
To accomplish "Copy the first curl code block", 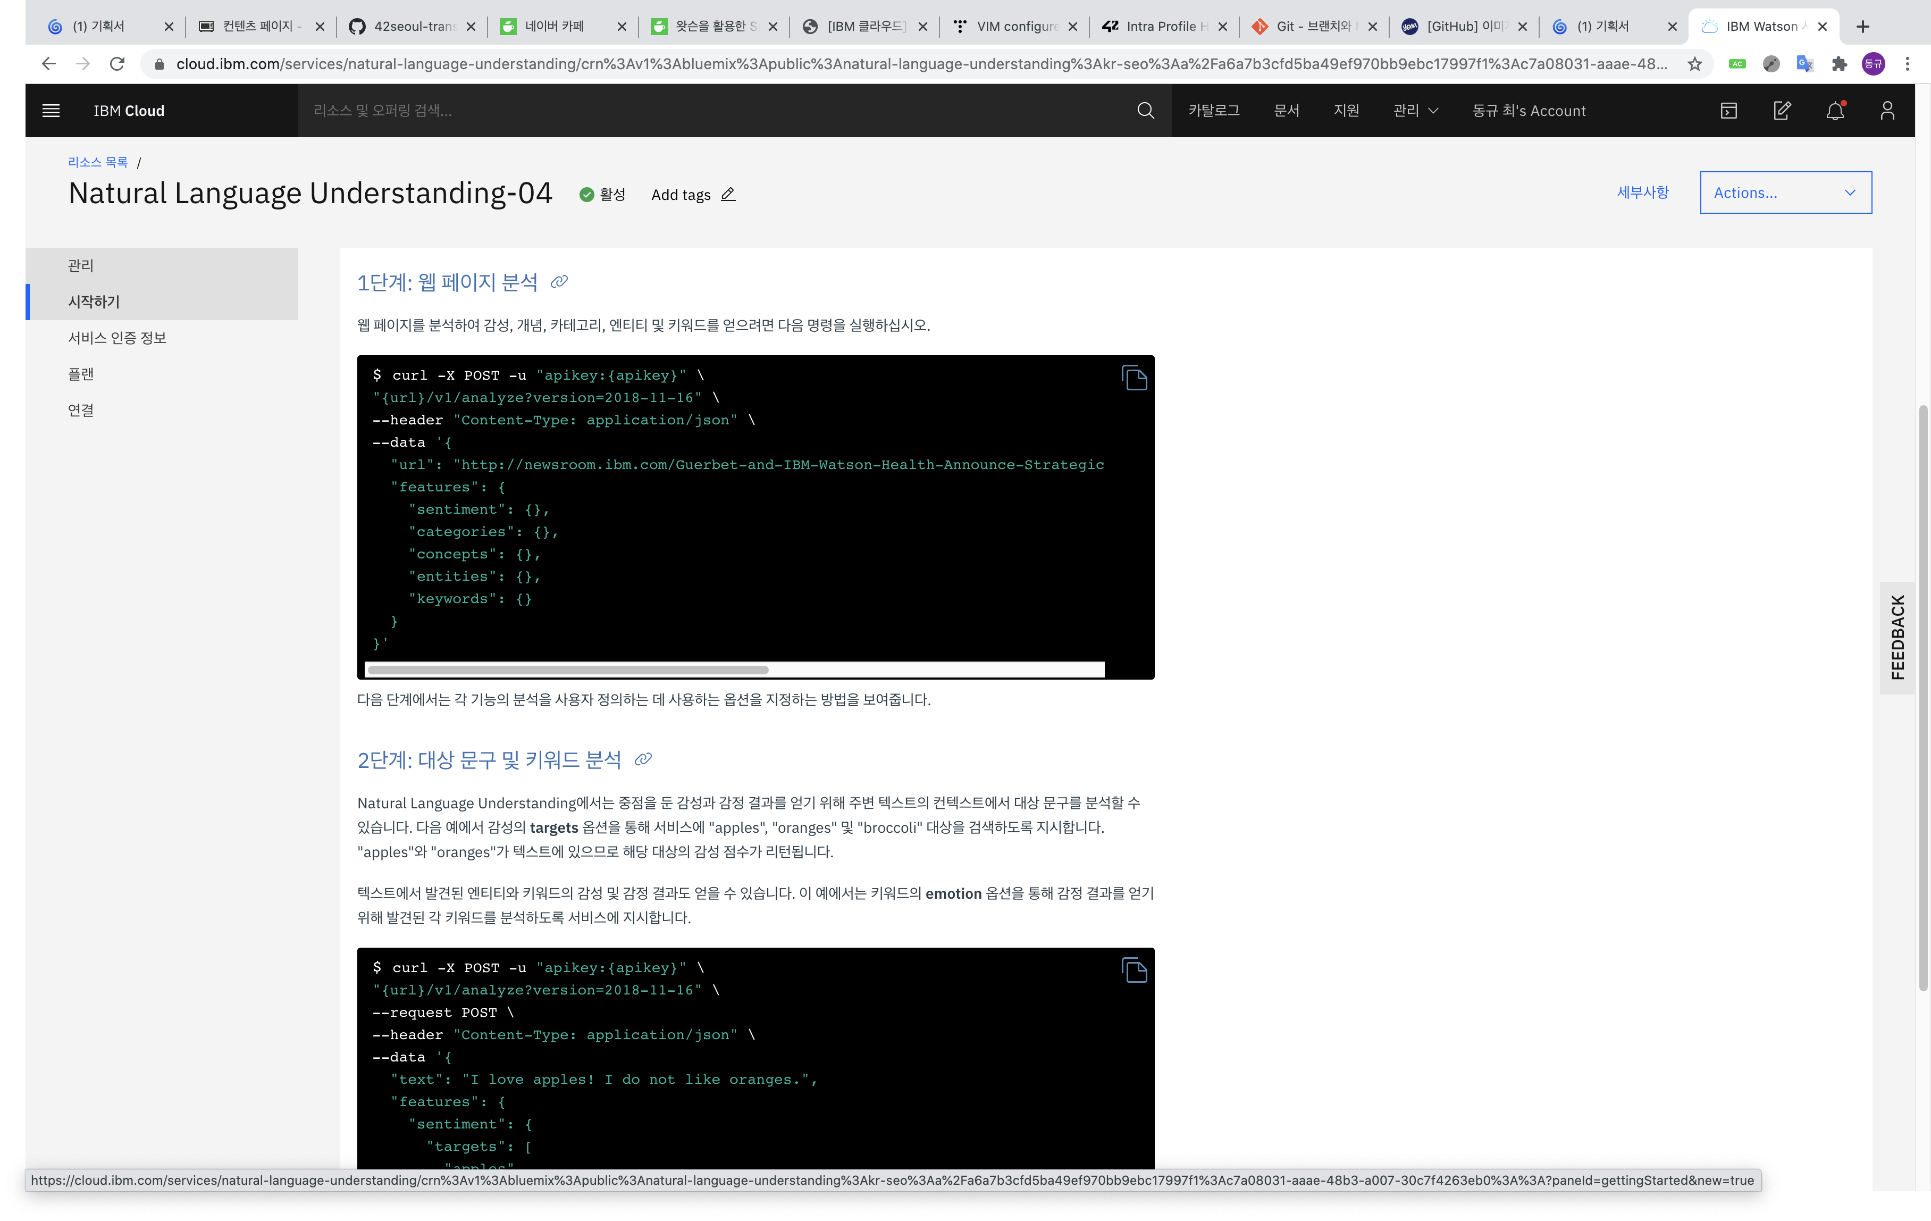I will [x=1134, y=378].
